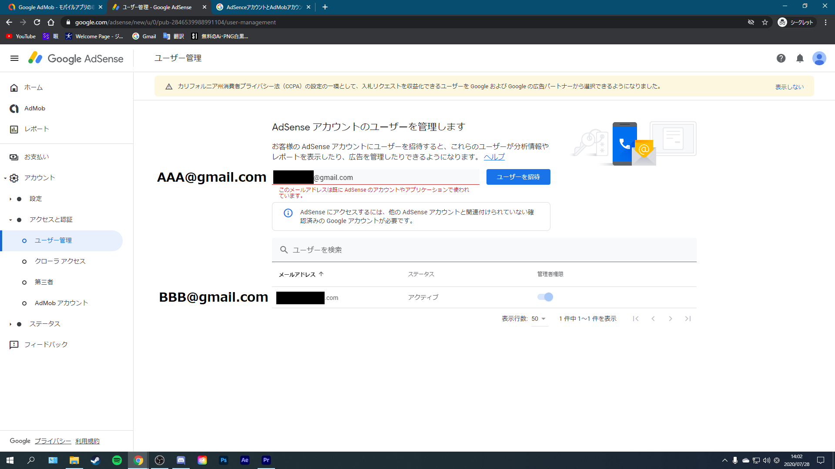835x469 pixels.
Task: Click the previous page arrow in pagination
Action: (653, 319)
